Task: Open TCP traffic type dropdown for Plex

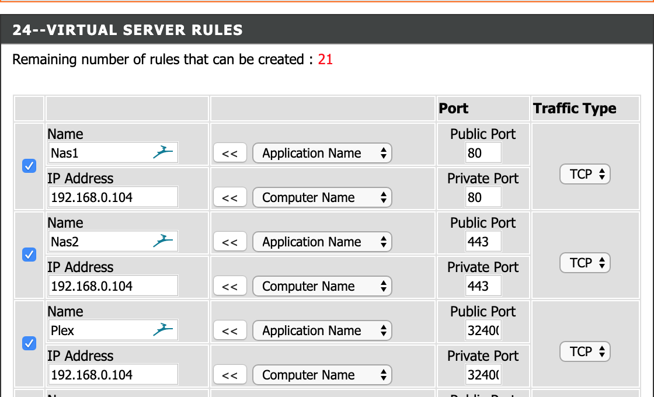Action: pyautogui.click(x=585, y=351)
